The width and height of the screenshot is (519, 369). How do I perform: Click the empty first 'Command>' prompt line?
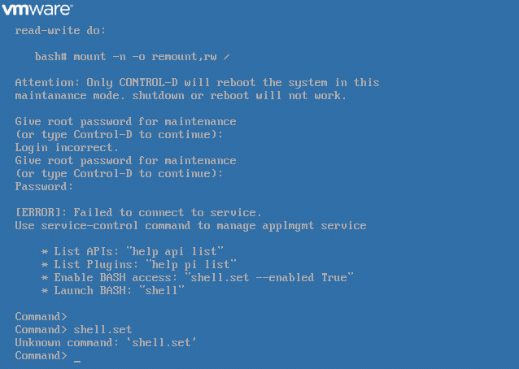(x=41, y=317)
